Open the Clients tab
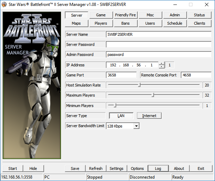Screen dimensions: 215x181 coord(199,23)
